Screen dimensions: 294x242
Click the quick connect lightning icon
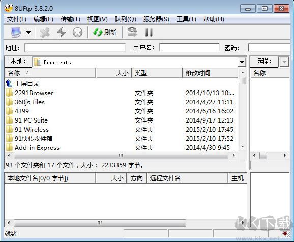tap(62, 32)
